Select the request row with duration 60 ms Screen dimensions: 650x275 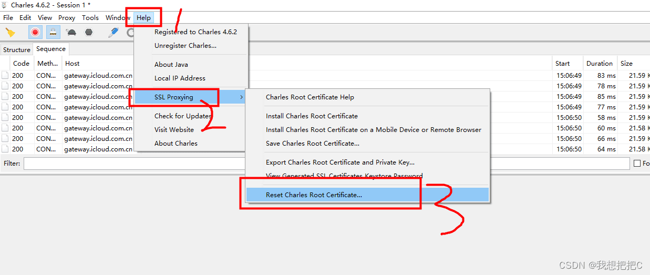(325, 128)
